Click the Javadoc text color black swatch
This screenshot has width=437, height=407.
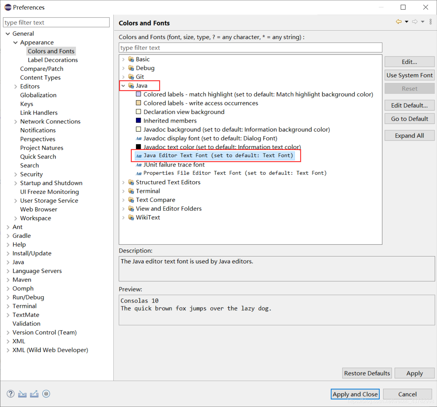coord(138,147)
